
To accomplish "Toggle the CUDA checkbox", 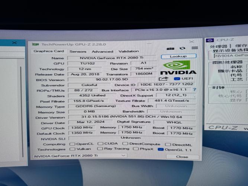I will [x=100, y=144].
